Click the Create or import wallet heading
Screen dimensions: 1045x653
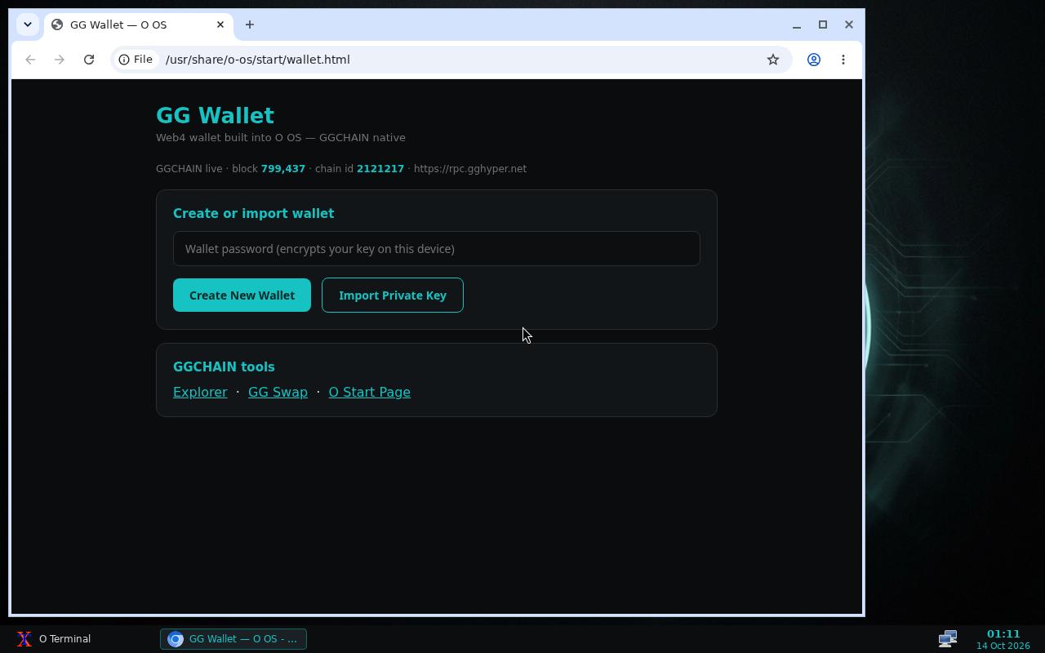pyautogui.click(x=253, y=214)
